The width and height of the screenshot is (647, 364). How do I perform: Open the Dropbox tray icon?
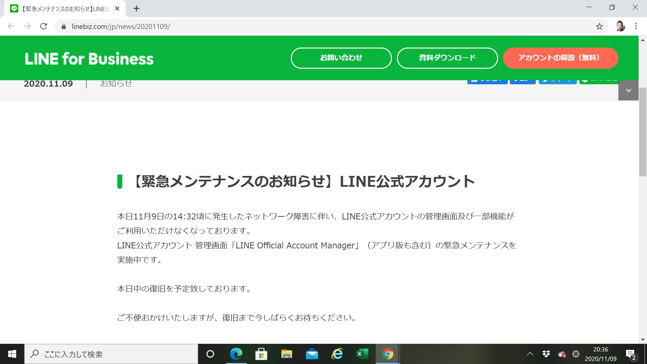[x=546, y=354]
